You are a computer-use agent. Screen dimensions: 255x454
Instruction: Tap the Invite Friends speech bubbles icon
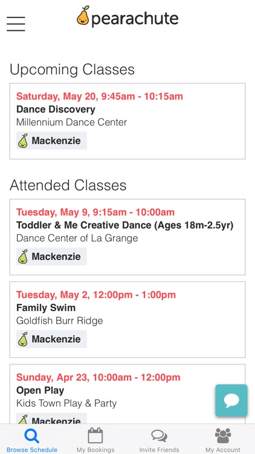(159, 436)
